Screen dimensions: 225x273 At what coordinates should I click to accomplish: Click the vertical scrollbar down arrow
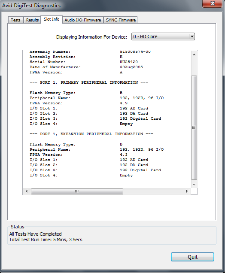[x=194, y=184]
